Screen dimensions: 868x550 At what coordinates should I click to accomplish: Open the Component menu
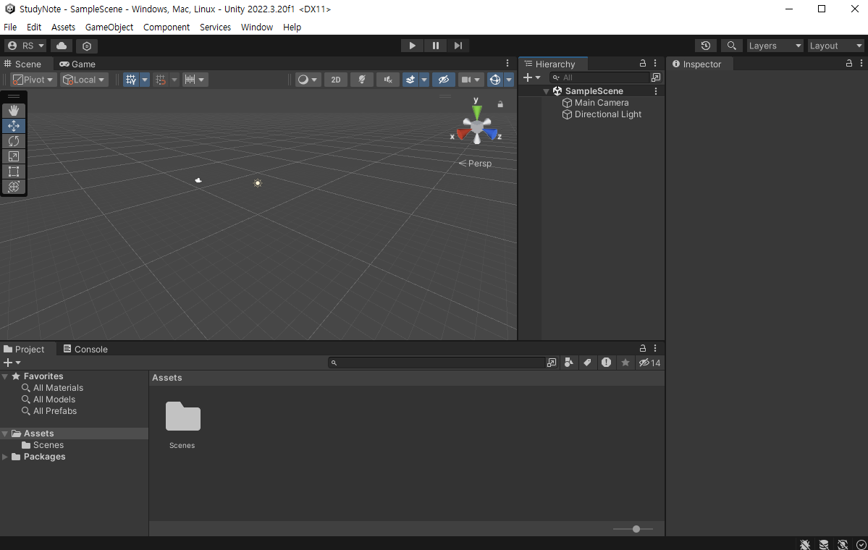point(166,27)
